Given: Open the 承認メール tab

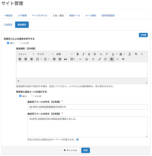Looking at the screenshot, I should pyautogui.click(x=74, y=16).
